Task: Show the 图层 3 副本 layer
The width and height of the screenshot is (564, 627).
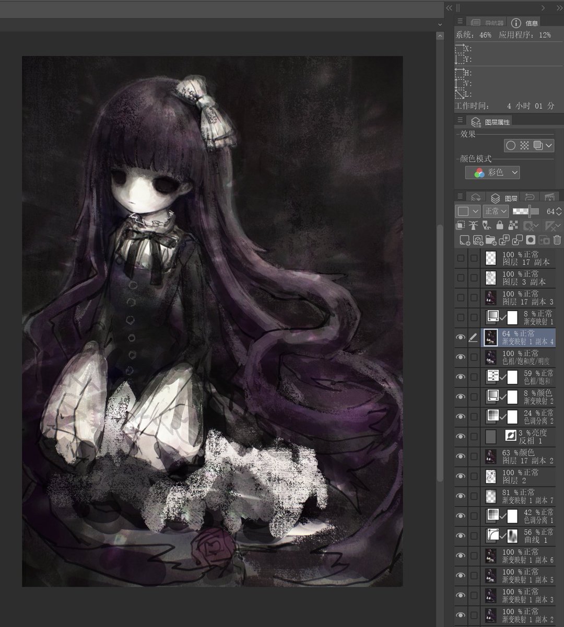Action: point(460,278)
